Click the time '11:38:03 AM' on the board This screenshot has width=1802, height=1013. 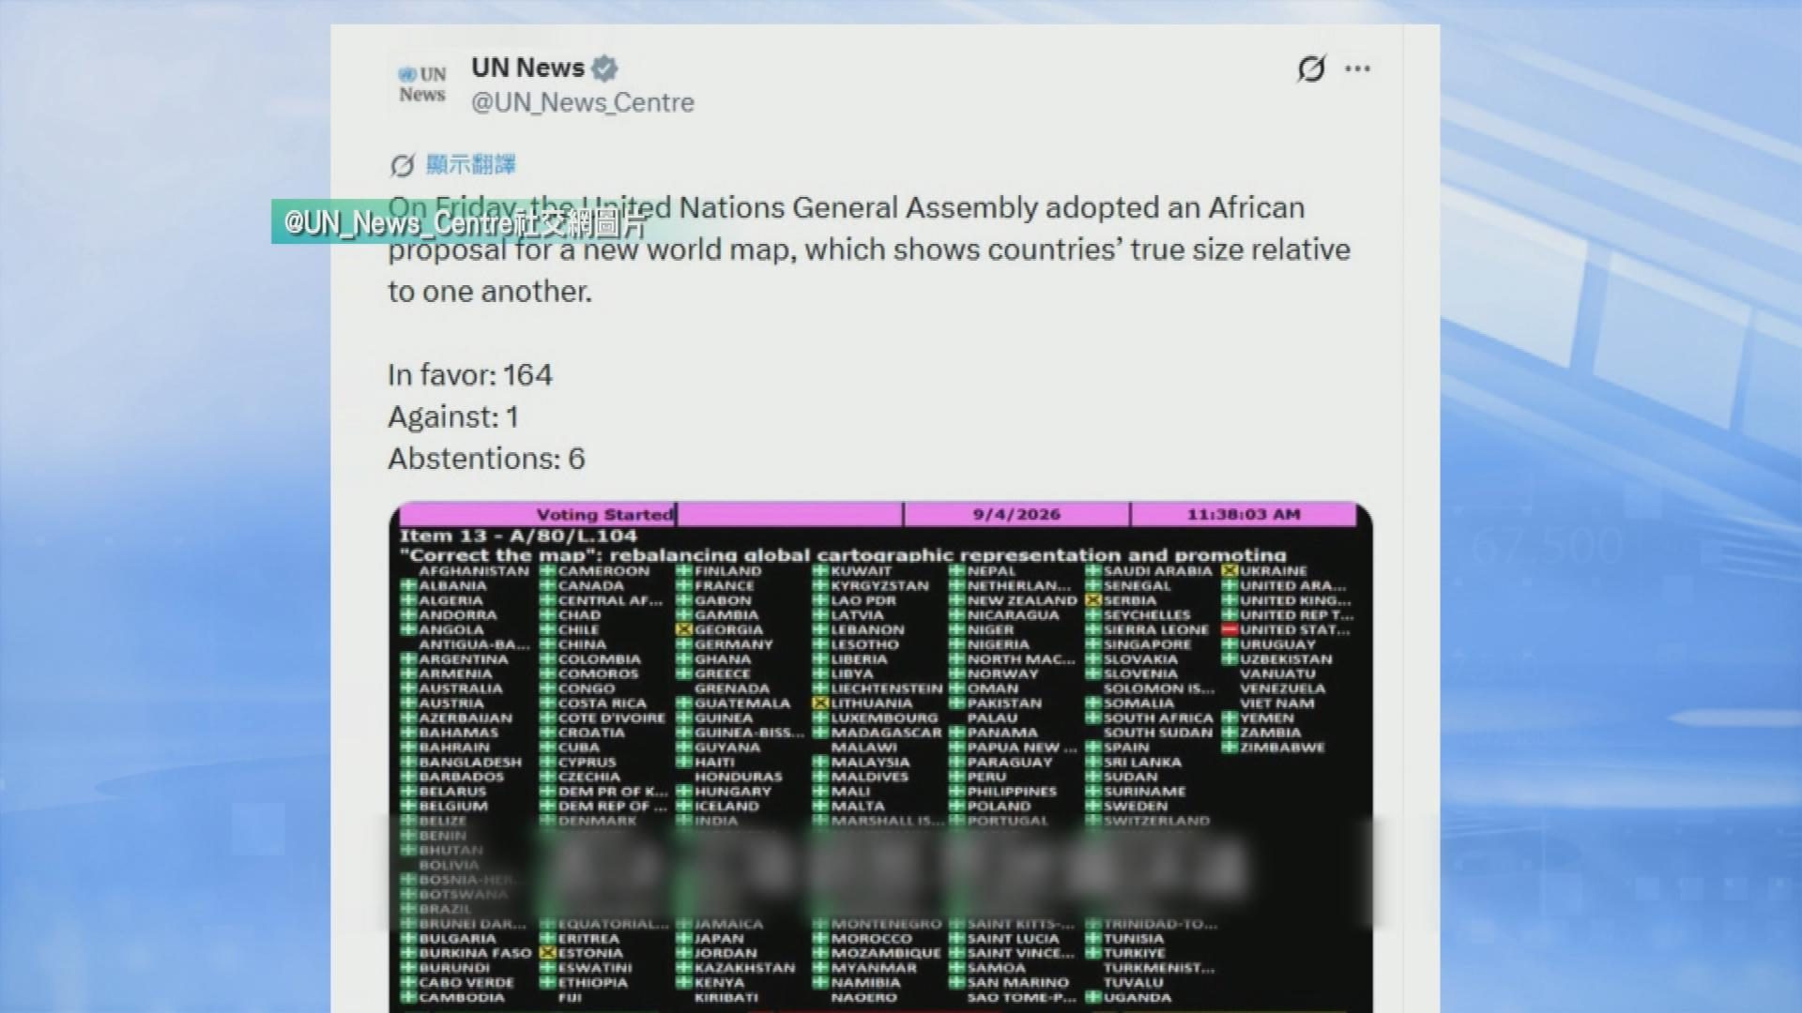pyautogui.click(x=1244, y=514)
